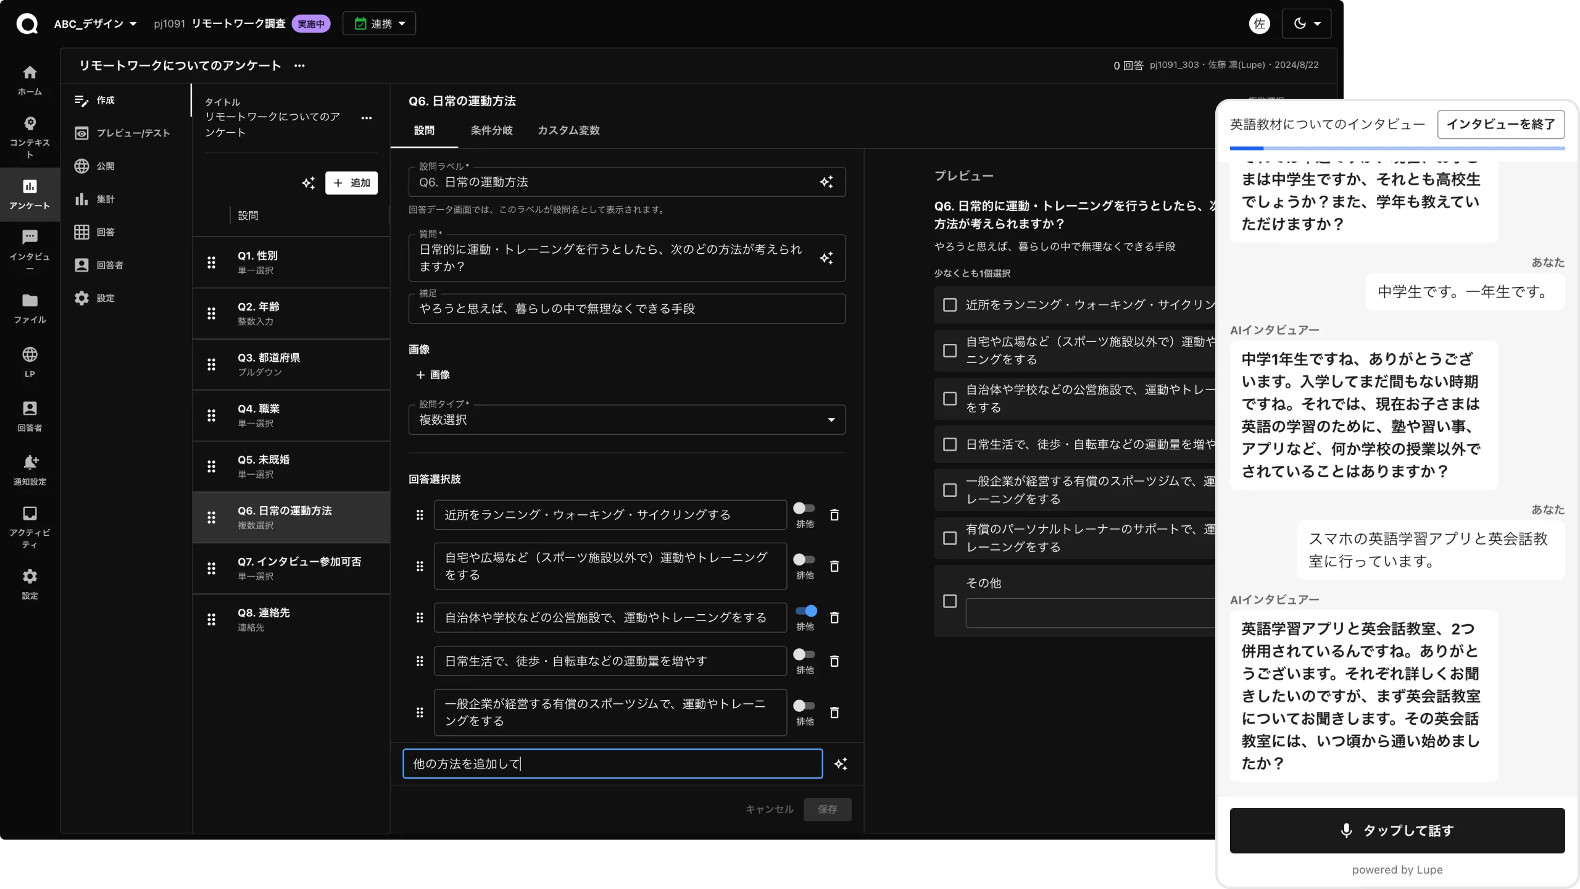Delete option 自治体や学校などの公営施設
This screenshot has width=1580, height=889.
coord(834,618)
